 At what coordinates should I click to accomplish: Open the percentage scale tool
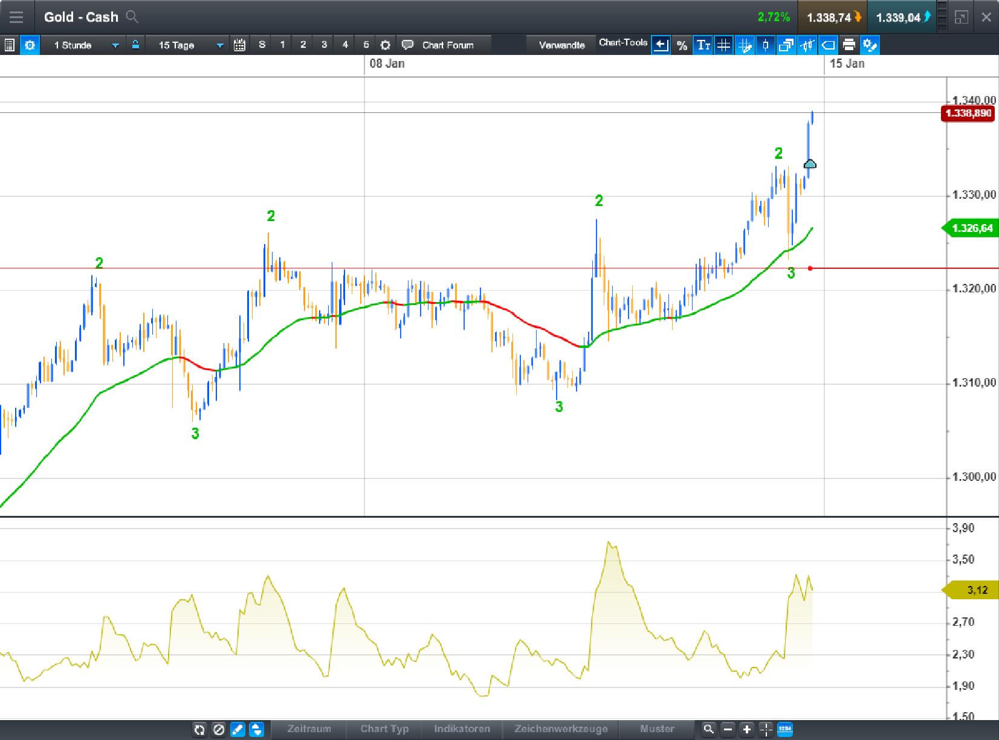pyautogui.click(x=682, y=44)
